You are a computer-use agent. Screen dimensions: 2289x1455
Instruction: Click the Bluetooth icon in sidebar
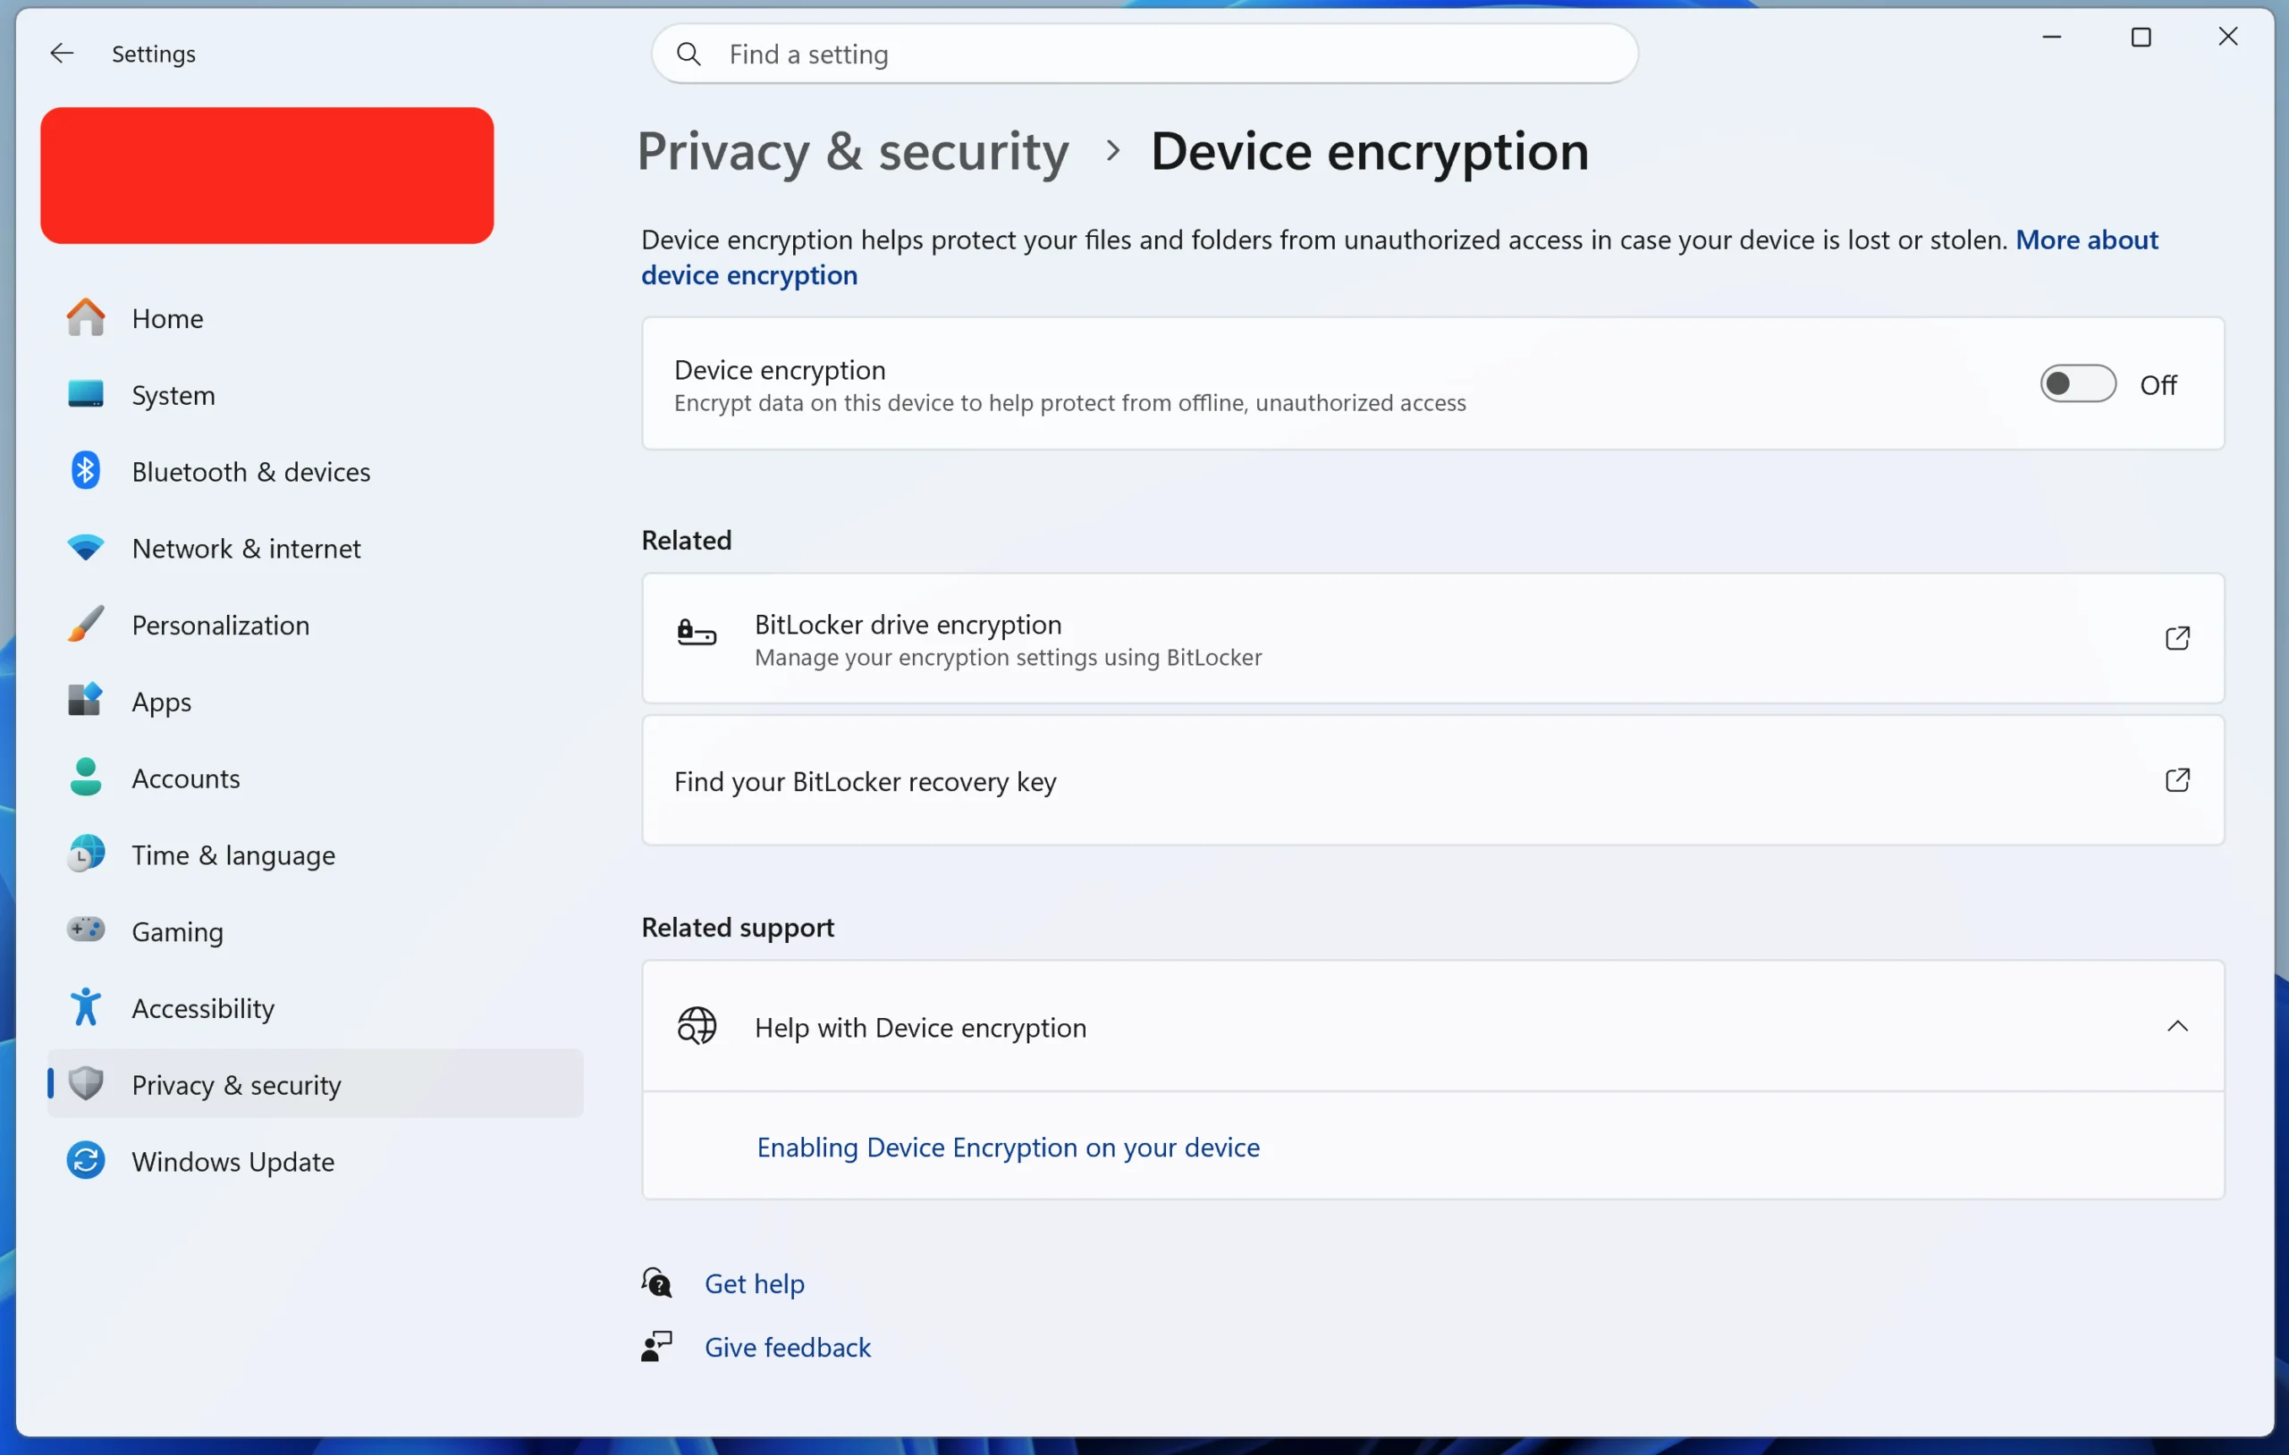[86, 470]
